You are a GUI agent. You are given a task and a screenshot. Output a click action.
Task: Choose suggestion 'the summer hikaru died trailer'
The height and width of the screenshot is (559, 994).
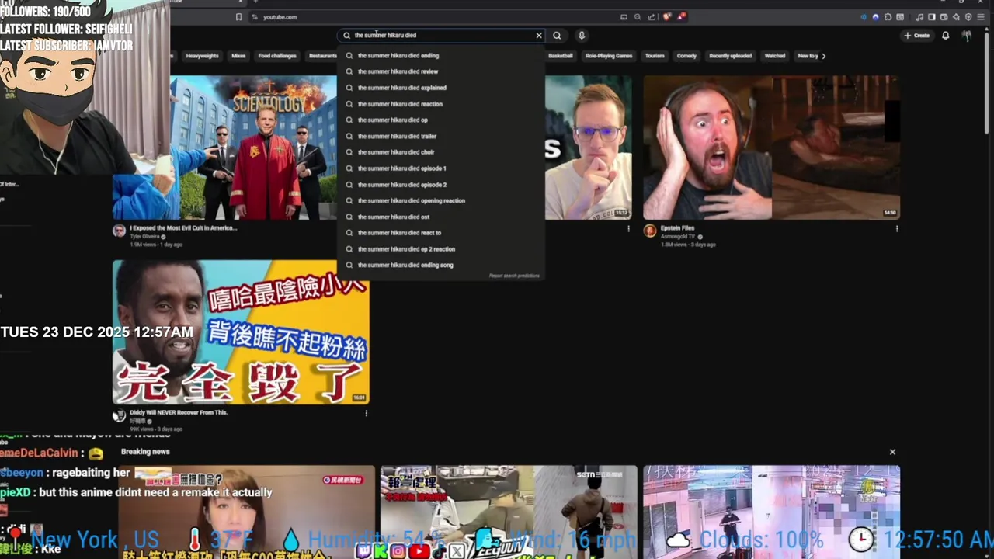(x=440, y=136)
